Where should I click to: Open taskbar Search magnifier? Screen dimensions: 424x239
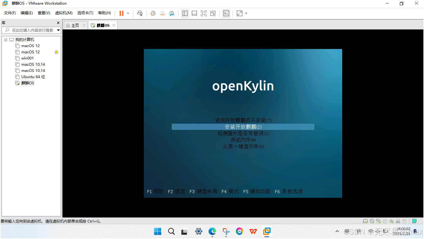coord(171,231)
